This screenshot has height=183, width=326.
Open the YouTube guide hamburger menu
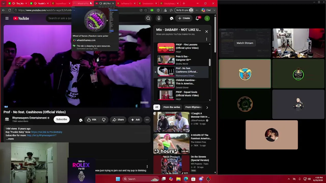7,18
